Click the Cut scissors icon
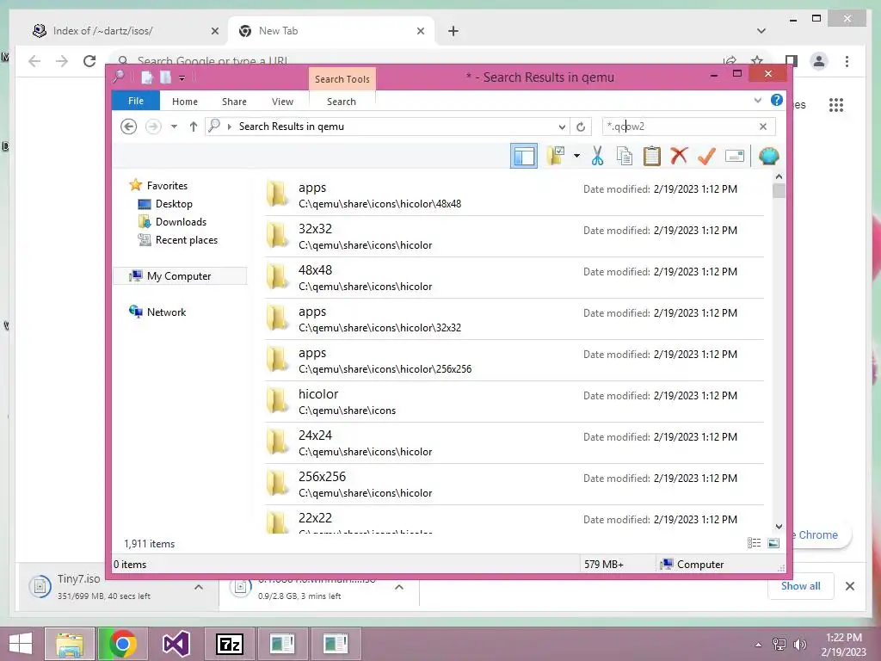 [x=597, y=156]
